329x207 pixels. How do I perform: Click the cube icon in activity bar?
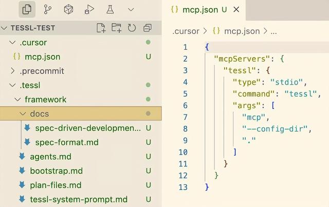68,9
